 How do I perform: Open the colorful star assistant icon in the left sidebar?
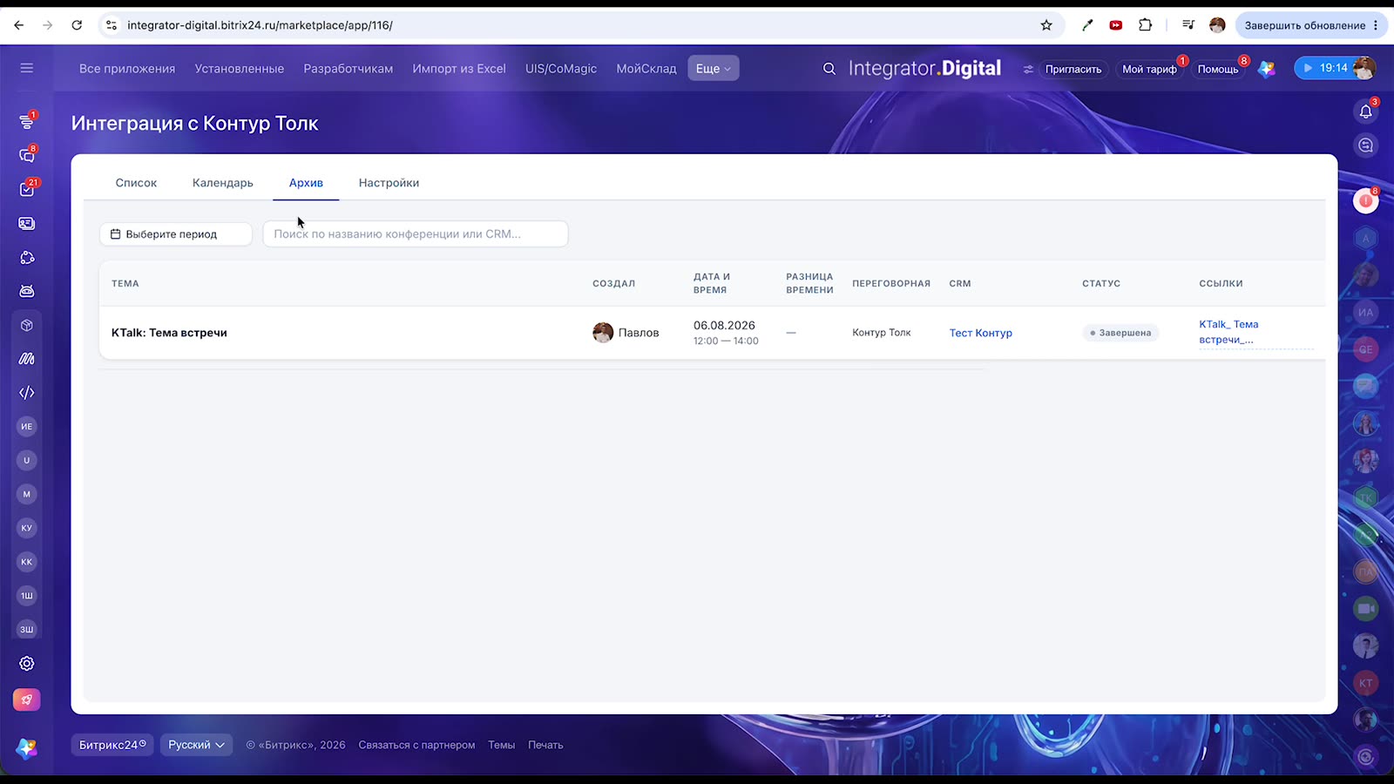(27, 747)
